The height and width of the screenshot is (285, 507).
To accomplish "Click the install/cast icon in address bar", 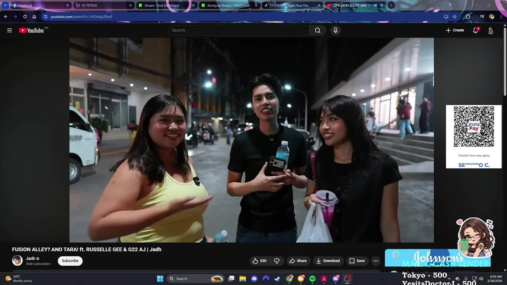I will point(446,17).
